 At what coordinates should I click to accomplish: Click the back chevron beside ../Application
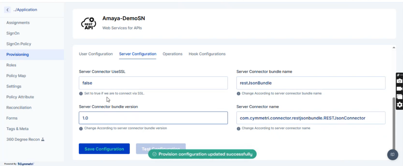7,10
